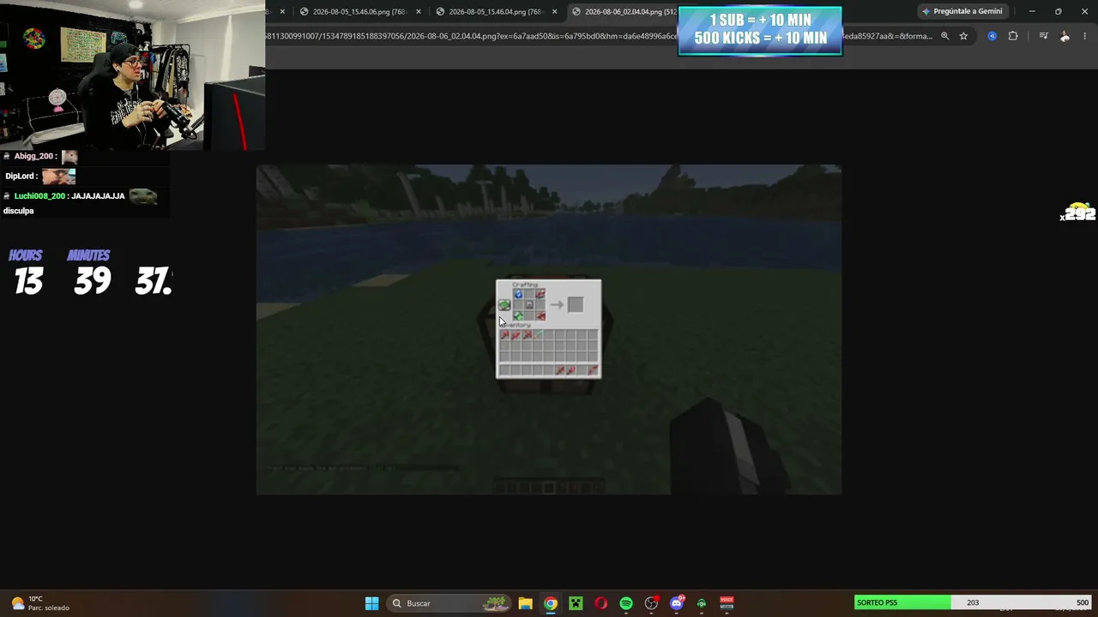Bookmark this page with the star icon
This screenshot has height=617, width=1098.
963,36
